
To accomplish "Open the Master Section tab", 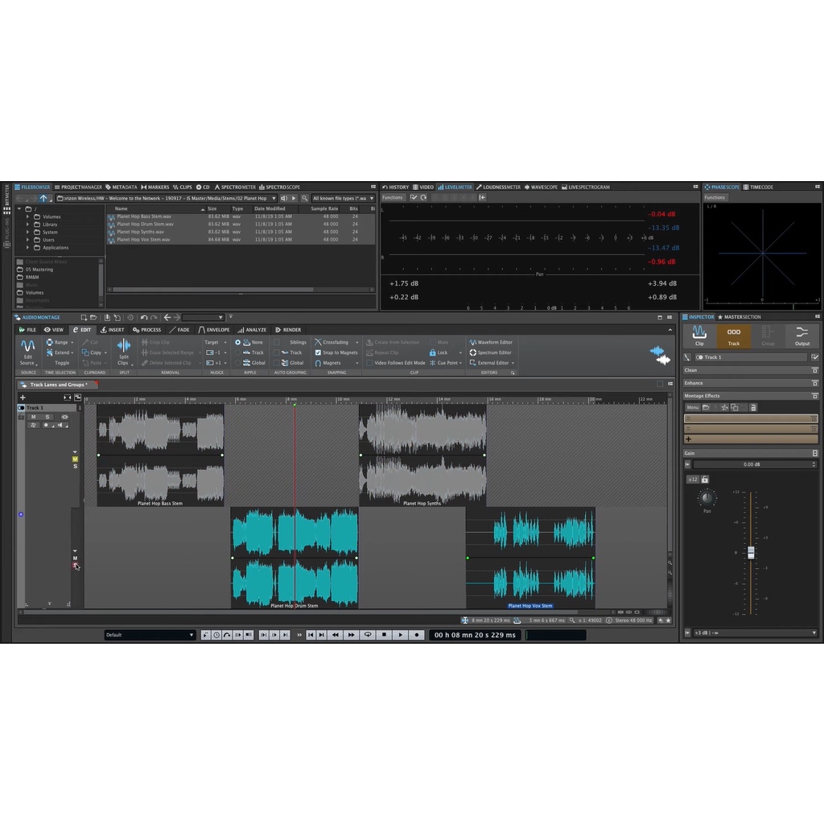I will [740, 317].
